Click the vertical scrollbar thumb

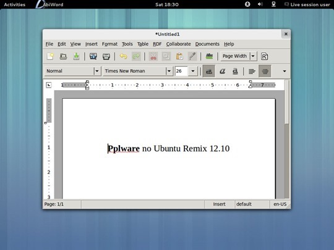(287, 102)
